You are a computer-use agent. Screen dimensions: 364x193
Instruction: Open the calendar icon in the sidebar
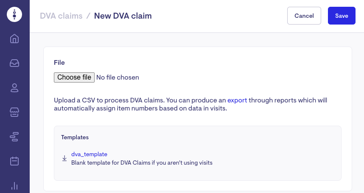coord(14,161)
